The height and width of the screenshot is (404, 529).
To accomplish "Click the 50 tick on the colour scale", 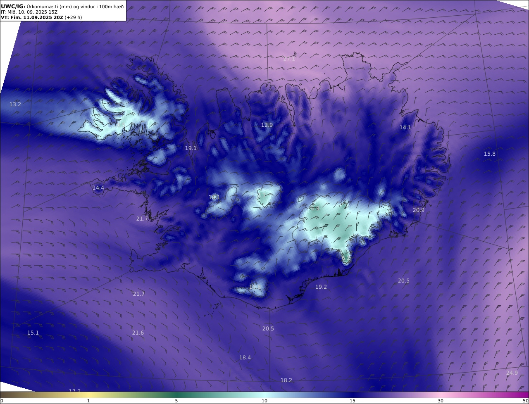I will tap(526, 401).
